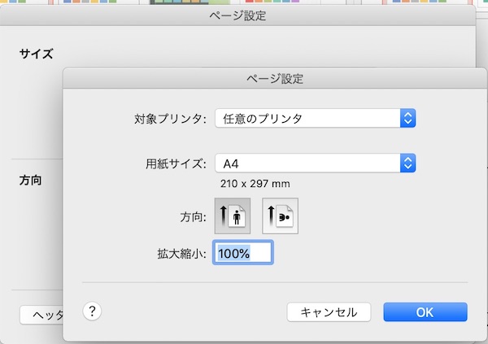Click the 対象プリンタ: label
This screenshot has height=344, width=488.
170,119
